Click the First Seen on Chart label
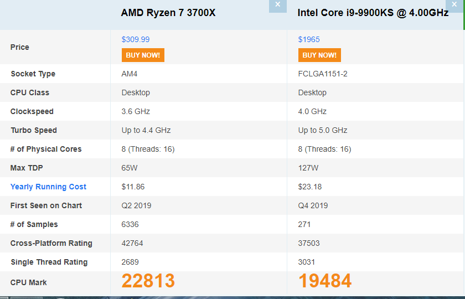This screenshot has height=299, width=465. (x=46, y=205)
